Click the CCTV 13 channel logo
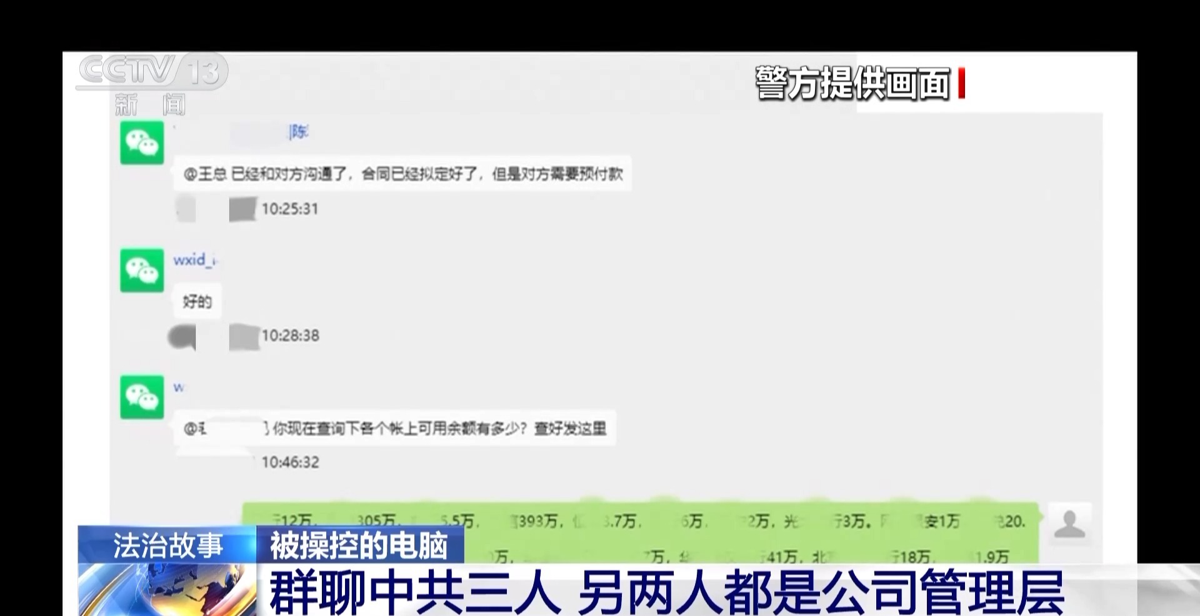The width and height of the screenshot is (1200, 616). tap(152, 71)
